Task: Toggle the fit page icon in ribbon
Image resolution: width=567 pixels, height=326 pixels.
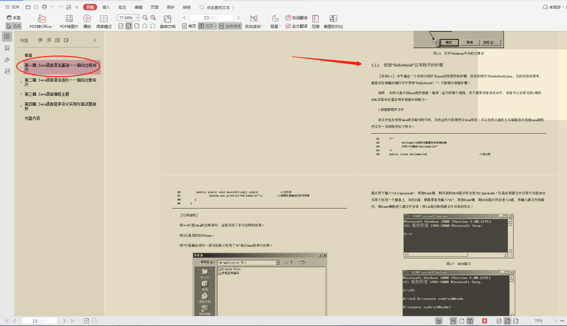Action: [x=129, y=26]
